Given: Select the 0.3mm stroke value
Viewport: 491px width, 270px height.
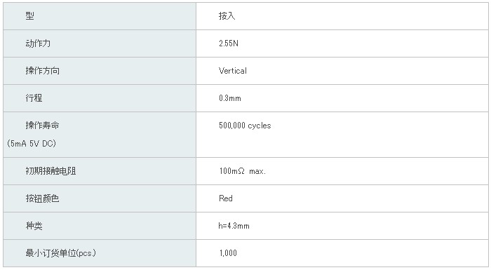Looking at the screenshot, I should point(230,98).
